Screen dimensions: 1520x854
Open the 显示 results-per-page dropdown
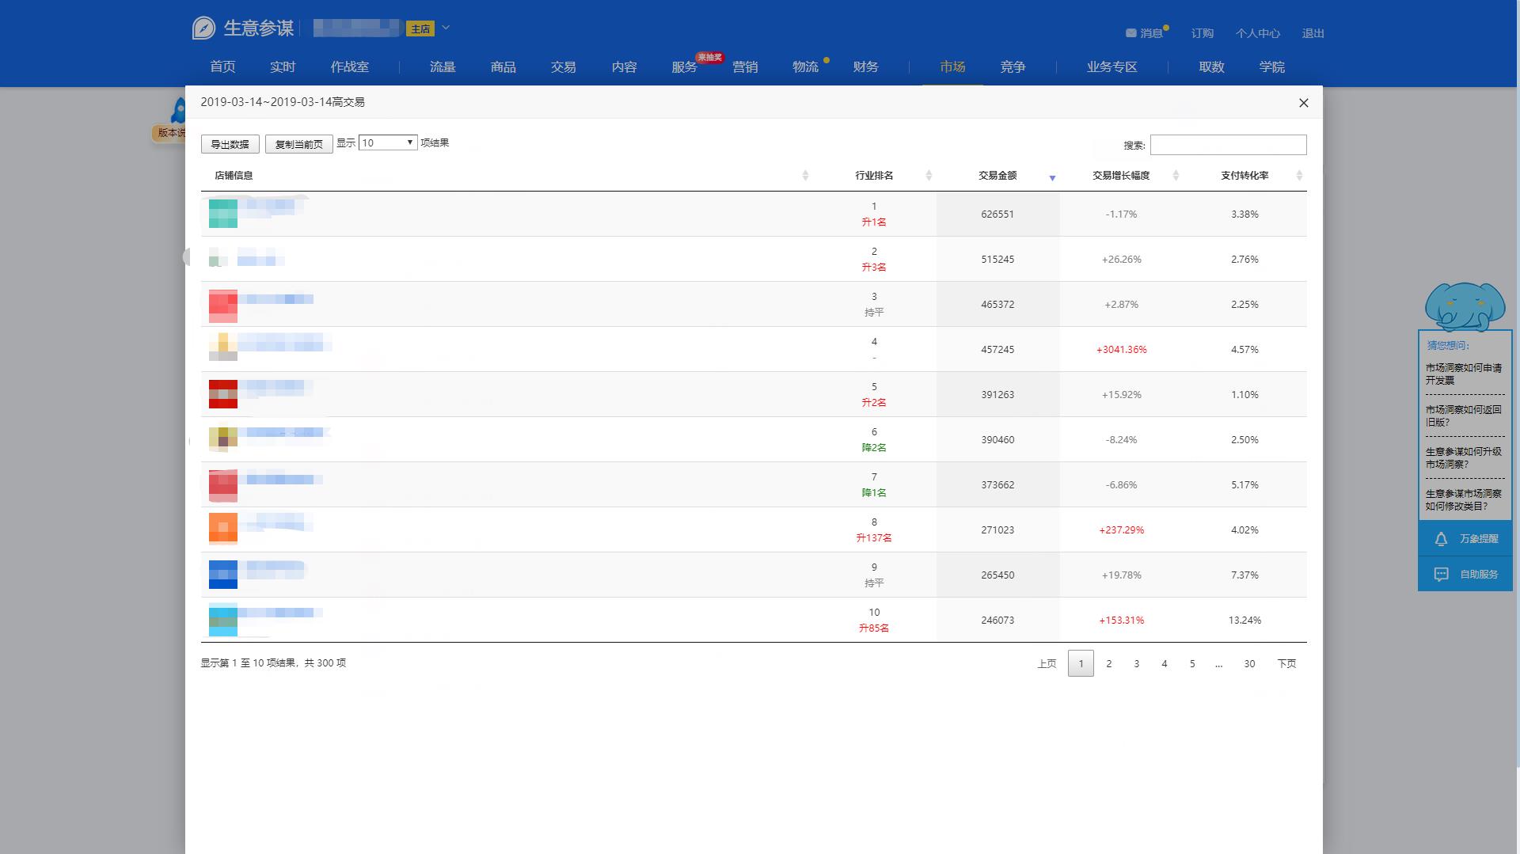click(x=388, y=142)
